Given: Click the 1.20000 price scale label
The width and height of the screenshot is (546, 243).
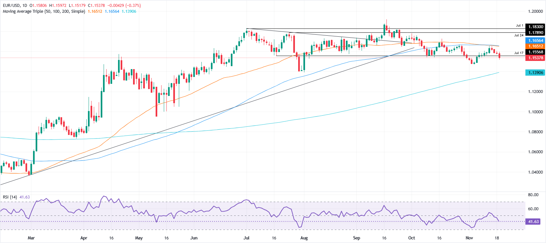Looking at the screenshot, I should (x=535, y=11).
